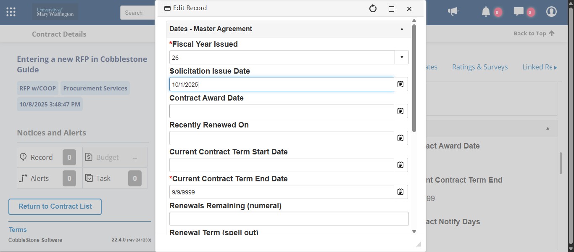Open calendar picker for Current Contract Term End Date
This screenshot has height=252, width=574.
point(400,191)
